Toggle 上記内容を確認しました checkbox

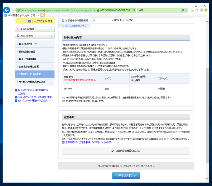tap(113, 151)
